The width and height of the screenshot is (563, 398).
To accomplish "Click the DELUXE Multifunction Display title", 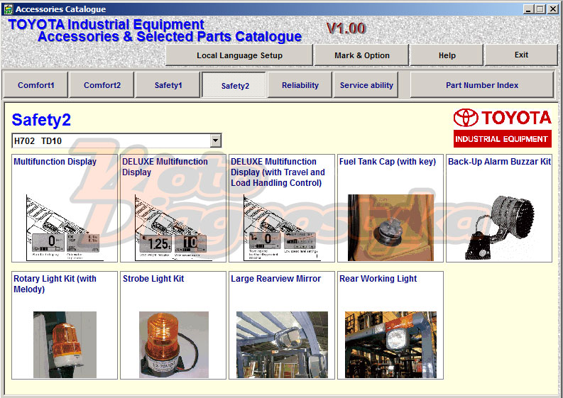I will [x=165, y=167].
